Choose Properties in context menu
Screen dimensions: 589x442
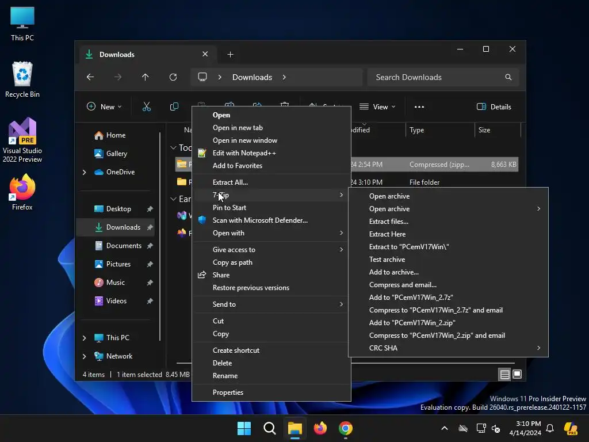(x=271, y=393)
